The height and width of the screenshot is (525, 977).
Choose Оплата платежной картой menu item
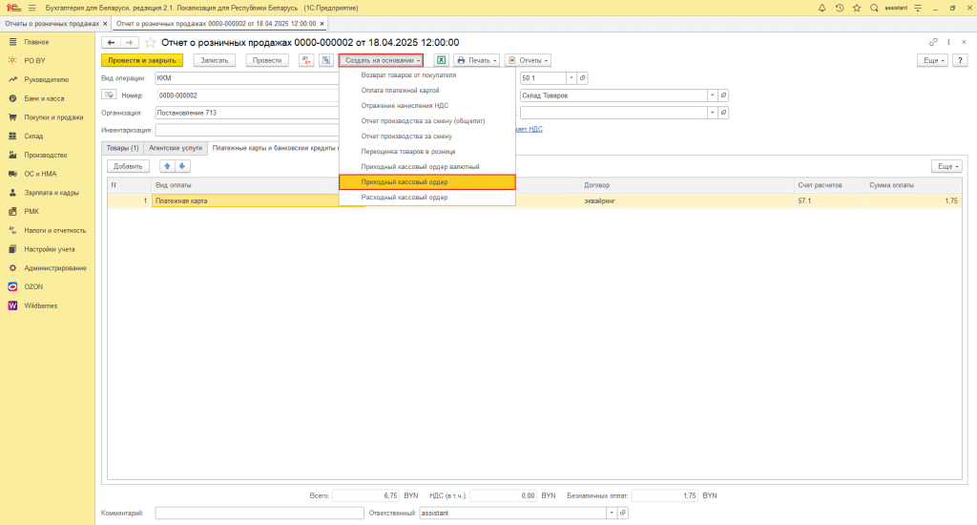(427, 91)
